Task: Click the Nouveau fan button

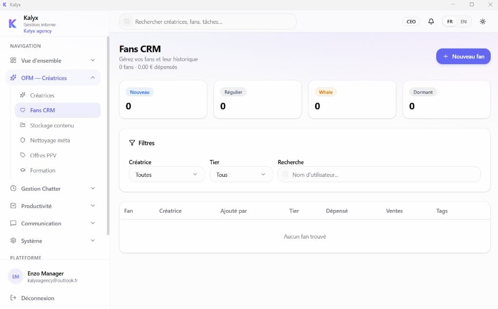Action: pyautogui.click(x=463, y=56)
